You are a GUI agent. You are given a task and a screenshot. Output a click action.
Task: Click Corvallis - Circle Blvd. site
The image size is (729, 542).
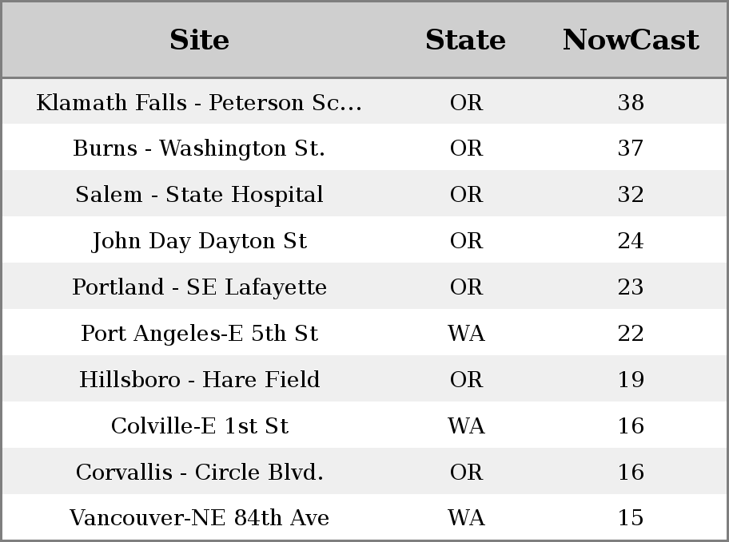pos(199,473)
